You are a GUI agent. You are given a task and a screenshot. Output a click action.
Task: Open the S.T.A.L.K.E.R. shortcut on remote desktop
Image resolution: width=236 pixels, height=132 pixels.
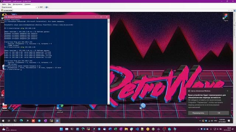pos(3,18)
